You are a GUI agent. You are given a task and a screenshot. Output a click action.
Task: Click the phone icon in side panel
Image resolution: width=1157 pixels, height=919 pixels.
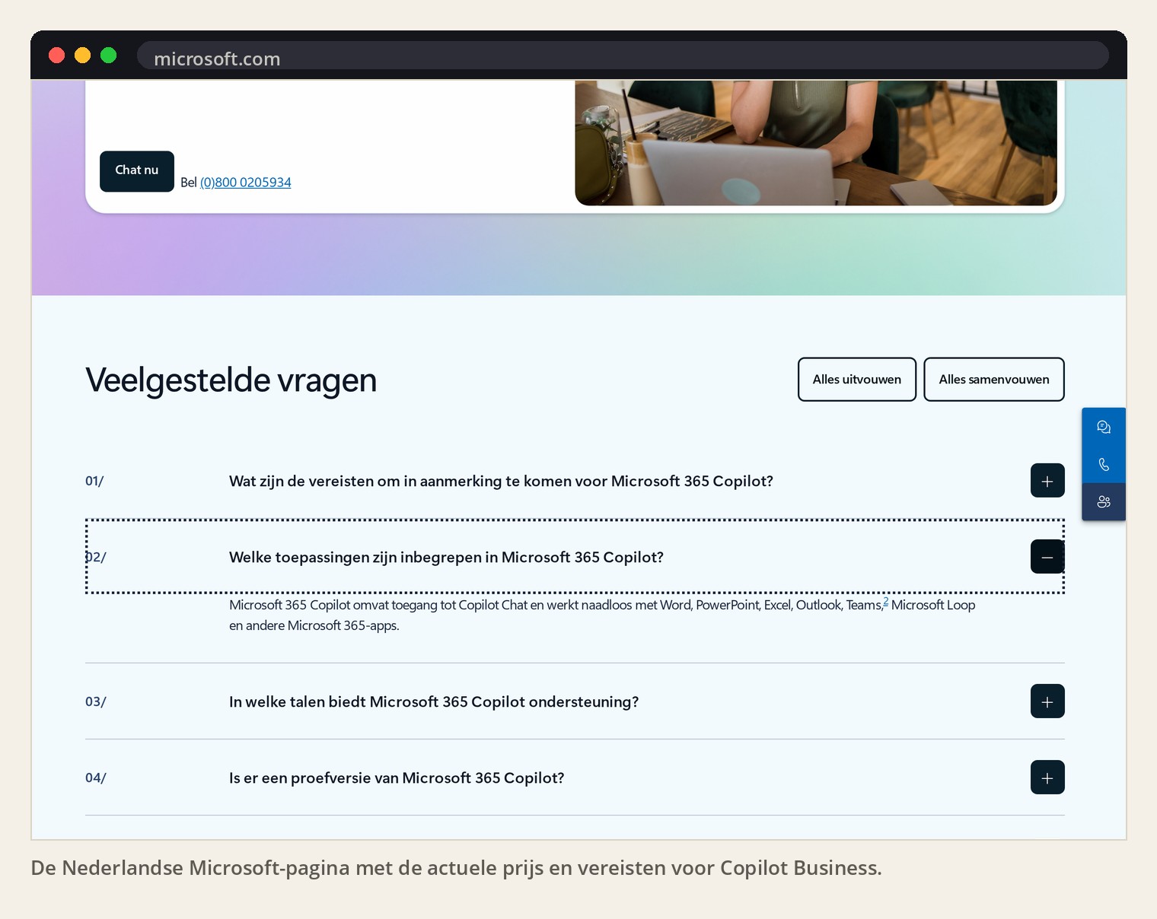[x=1104, y=464]
